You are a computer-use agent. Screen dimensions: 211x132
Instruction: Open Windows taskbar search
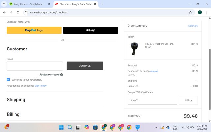pos(70,127)
